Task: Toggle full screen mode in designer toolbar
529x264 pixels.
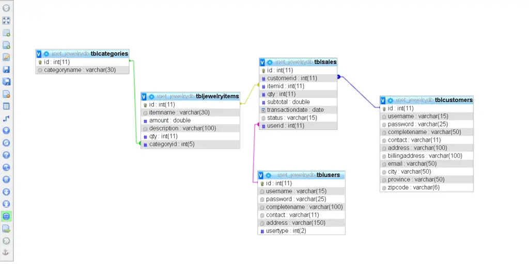Action: pyautogui.click(x=6, y=21)
